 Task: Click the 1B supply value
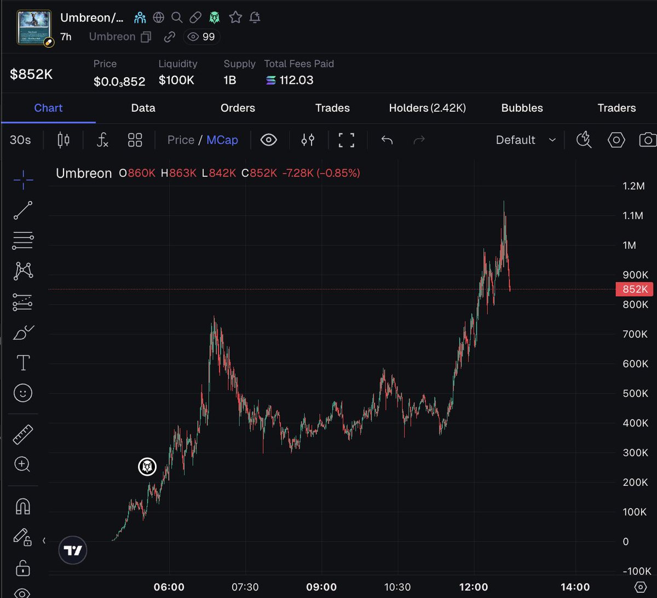[x=230, y=81]
